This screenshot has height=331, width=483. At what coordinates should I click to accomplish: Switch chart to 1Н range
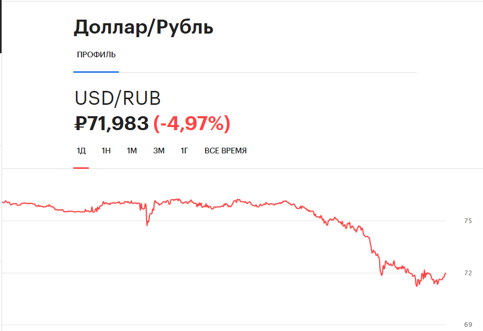(x=106, y=151)
